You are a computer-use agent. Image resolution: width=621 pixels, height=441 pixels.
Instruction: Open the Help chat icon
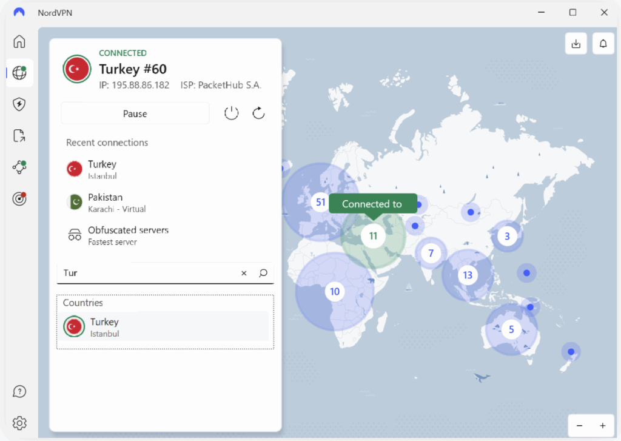19,391
